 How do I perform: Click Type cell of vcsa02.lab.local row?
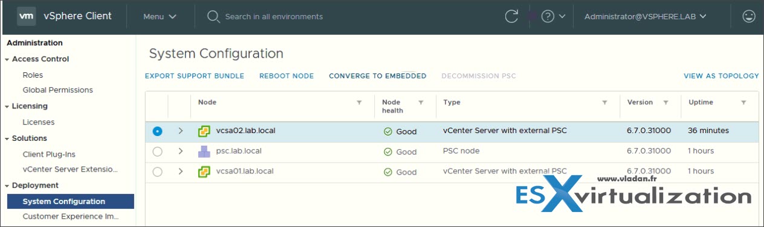coord(505,131)
